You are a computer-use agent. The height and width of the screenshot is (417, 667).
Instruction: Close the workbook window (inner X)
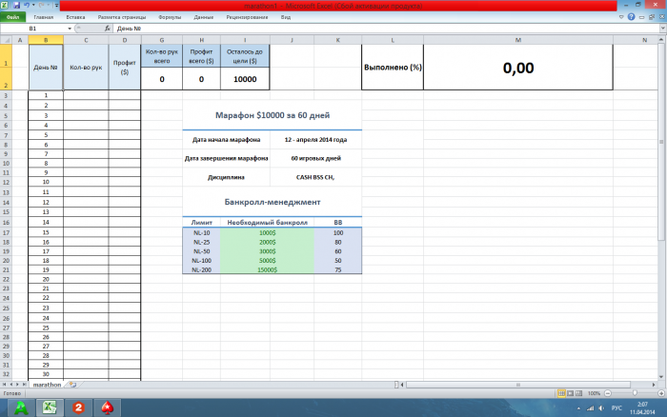tap(662, 17)
